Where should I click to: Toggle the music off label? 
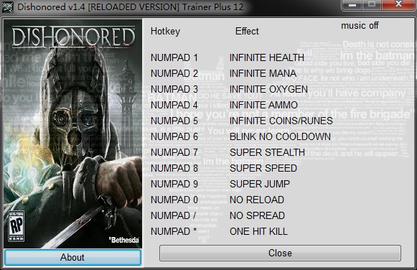click(x=360, y=26)
